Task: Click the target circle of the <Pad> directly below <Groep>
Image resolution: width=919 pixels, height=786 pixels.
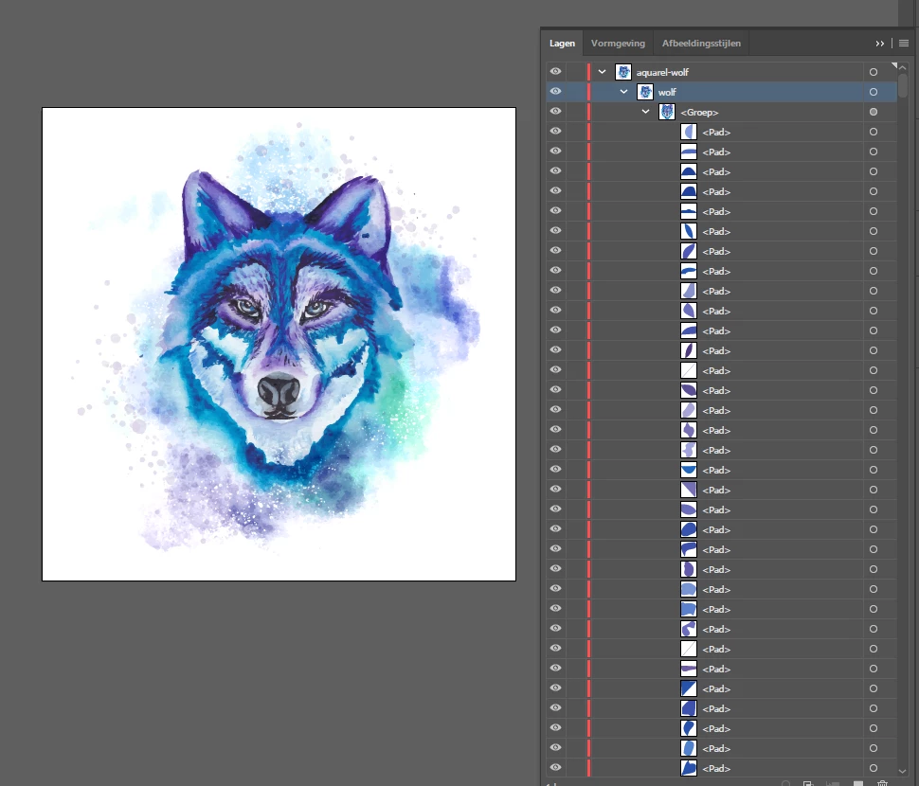Action: click(874, 132)
